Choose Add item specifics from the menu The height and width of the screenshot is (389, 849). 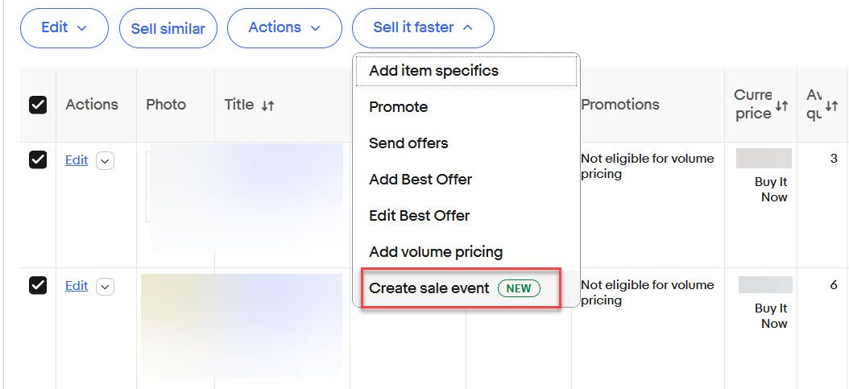coord(433,71)
